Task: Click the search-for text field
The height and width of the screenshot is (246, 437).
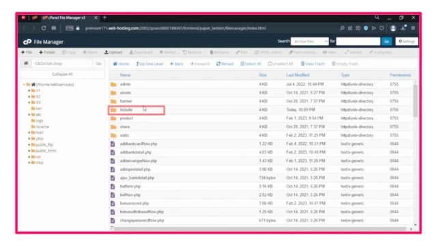Action: [358, 41]
